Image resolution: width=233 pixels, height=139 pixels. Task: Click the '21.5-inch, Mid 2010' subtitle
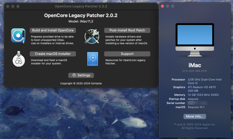(x=195, y=71)
